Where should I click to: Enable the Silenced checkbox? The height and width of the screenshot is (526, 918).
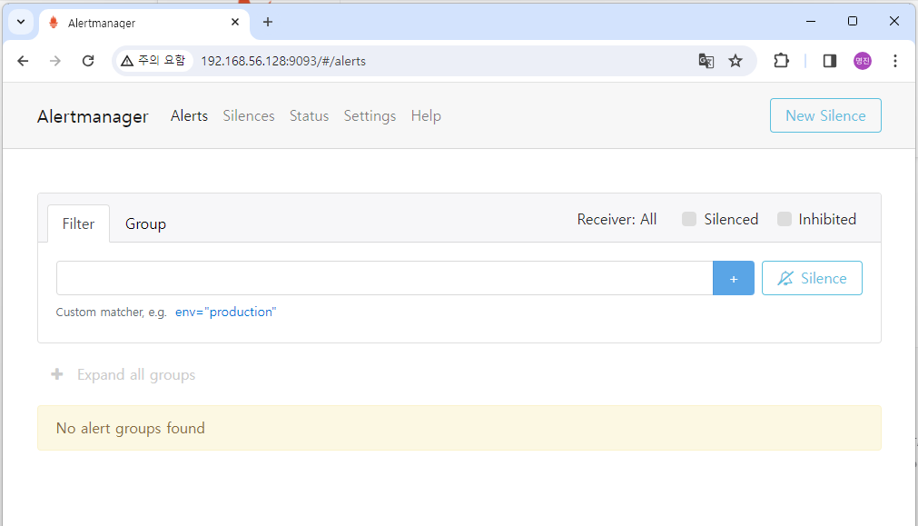click(x=689, y=219)
